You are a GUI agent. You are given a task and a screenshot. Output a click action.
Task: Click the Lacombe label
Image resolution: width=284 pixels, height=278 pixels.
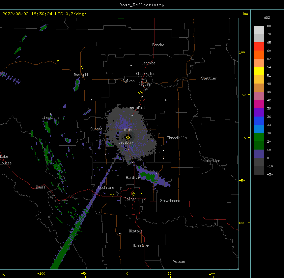click(148, 63)
